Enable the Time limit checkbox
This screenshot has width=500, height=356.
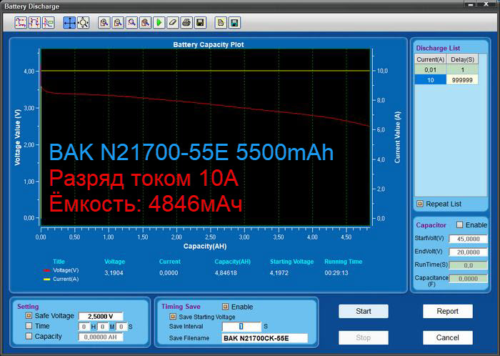[29, 326]
